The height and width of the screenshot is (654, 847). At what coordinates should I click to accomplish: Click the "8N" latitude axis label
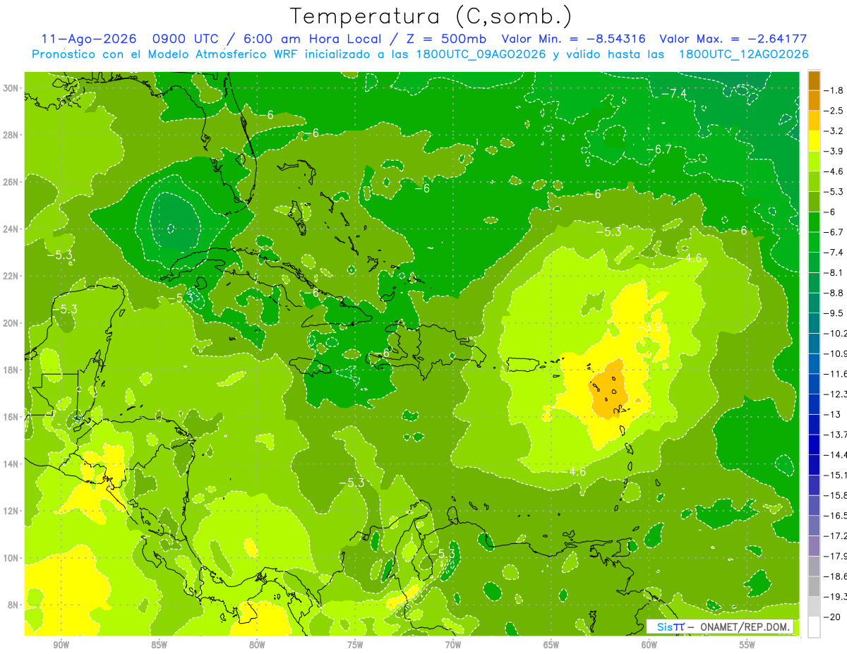coord(13,605)
